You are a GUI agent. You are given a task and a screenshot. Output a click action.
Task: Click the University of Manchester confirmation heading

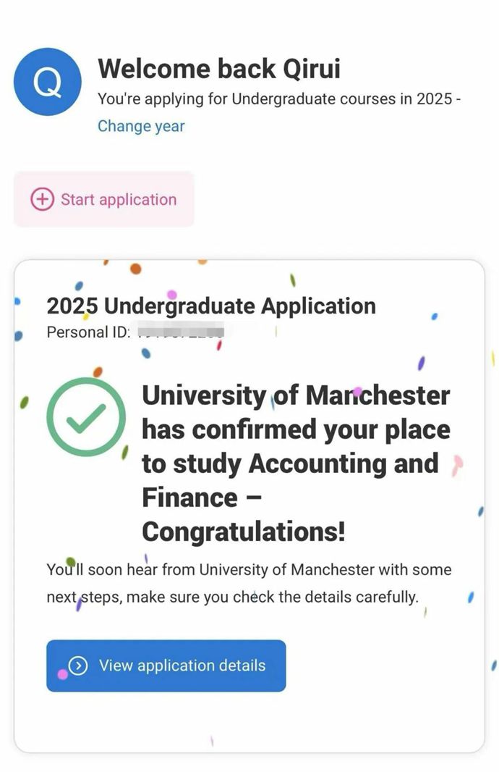pyautogui.click(x=296, y=429)
